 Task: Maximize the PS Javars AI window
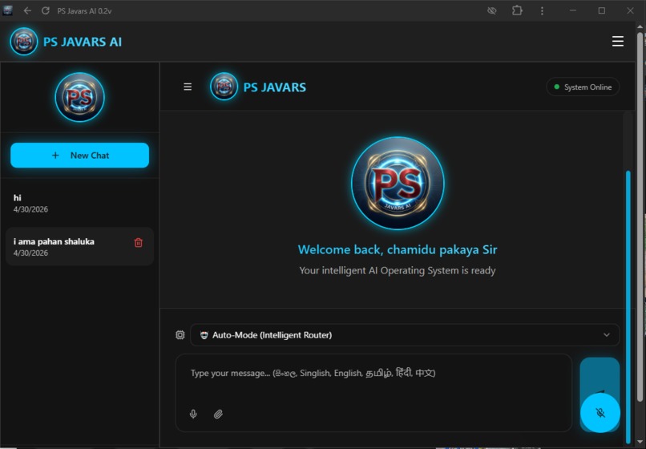coord(601,10)
